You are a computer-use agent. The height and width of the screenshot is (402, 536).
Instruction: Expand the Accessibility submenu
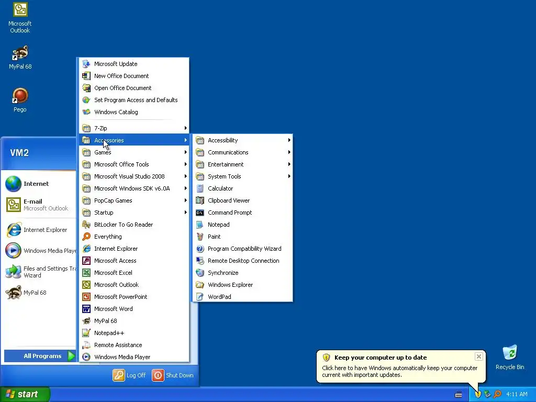242,140
